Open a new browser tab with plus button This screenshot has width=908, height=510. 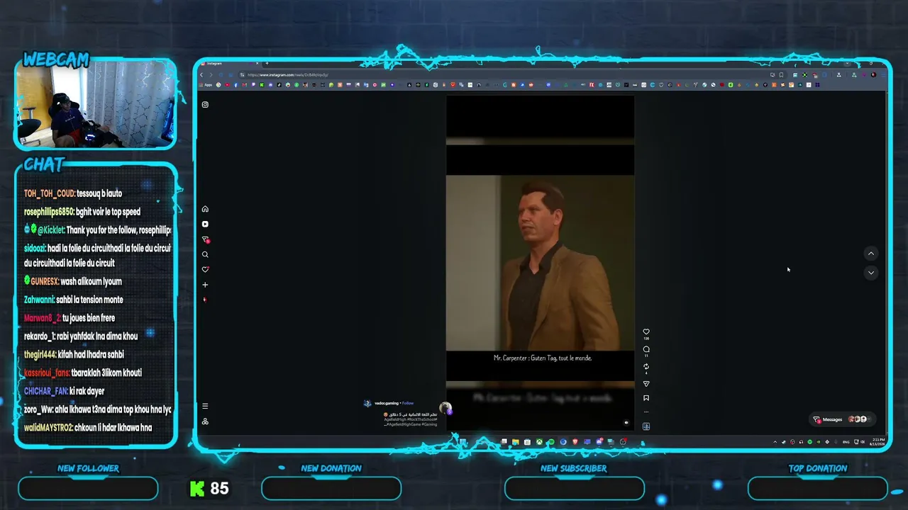265,64
